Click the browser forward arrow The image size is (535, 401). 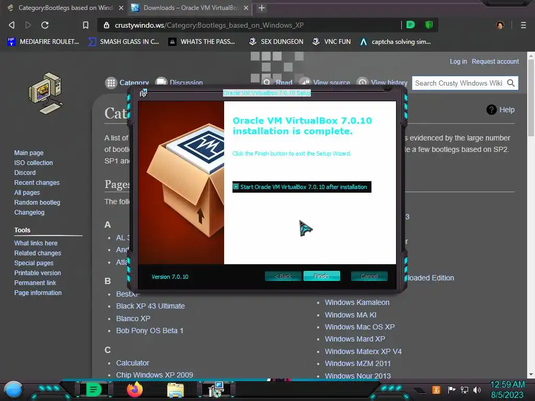pyautogui.click(x=28, y=25)
